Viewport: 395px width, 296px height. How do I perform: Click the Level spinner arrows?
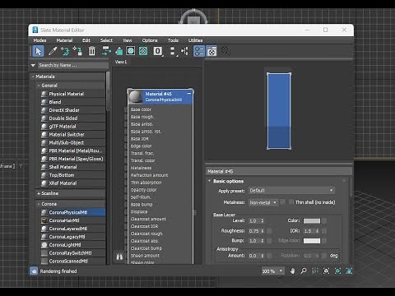pyautogui.click(x=263, y=220)
